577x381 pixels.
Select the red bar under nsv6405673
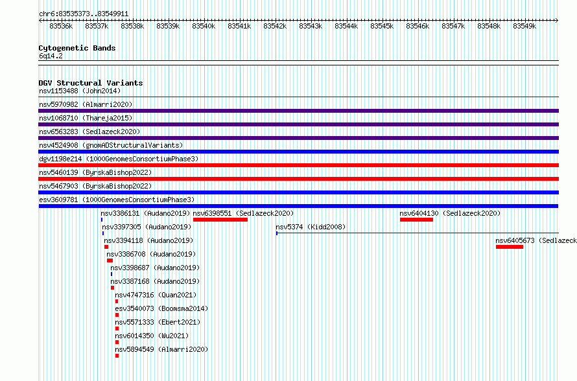coord(510,247)
